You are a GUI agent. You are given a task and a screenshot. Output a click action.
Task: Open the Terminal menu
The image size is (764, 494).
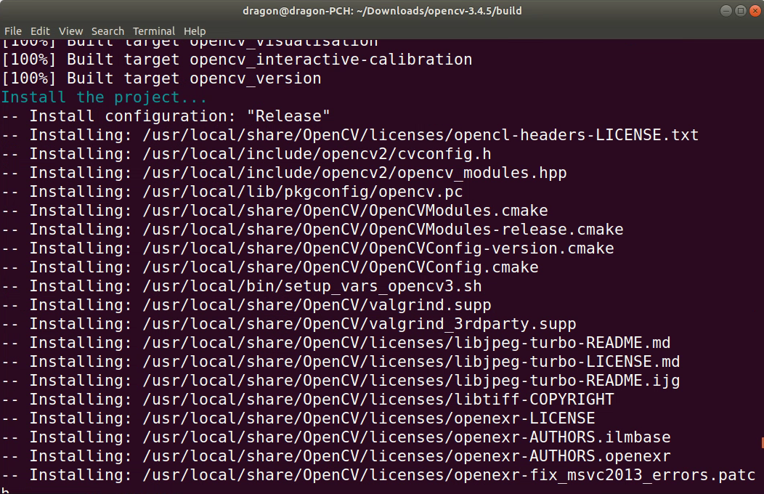153,31
